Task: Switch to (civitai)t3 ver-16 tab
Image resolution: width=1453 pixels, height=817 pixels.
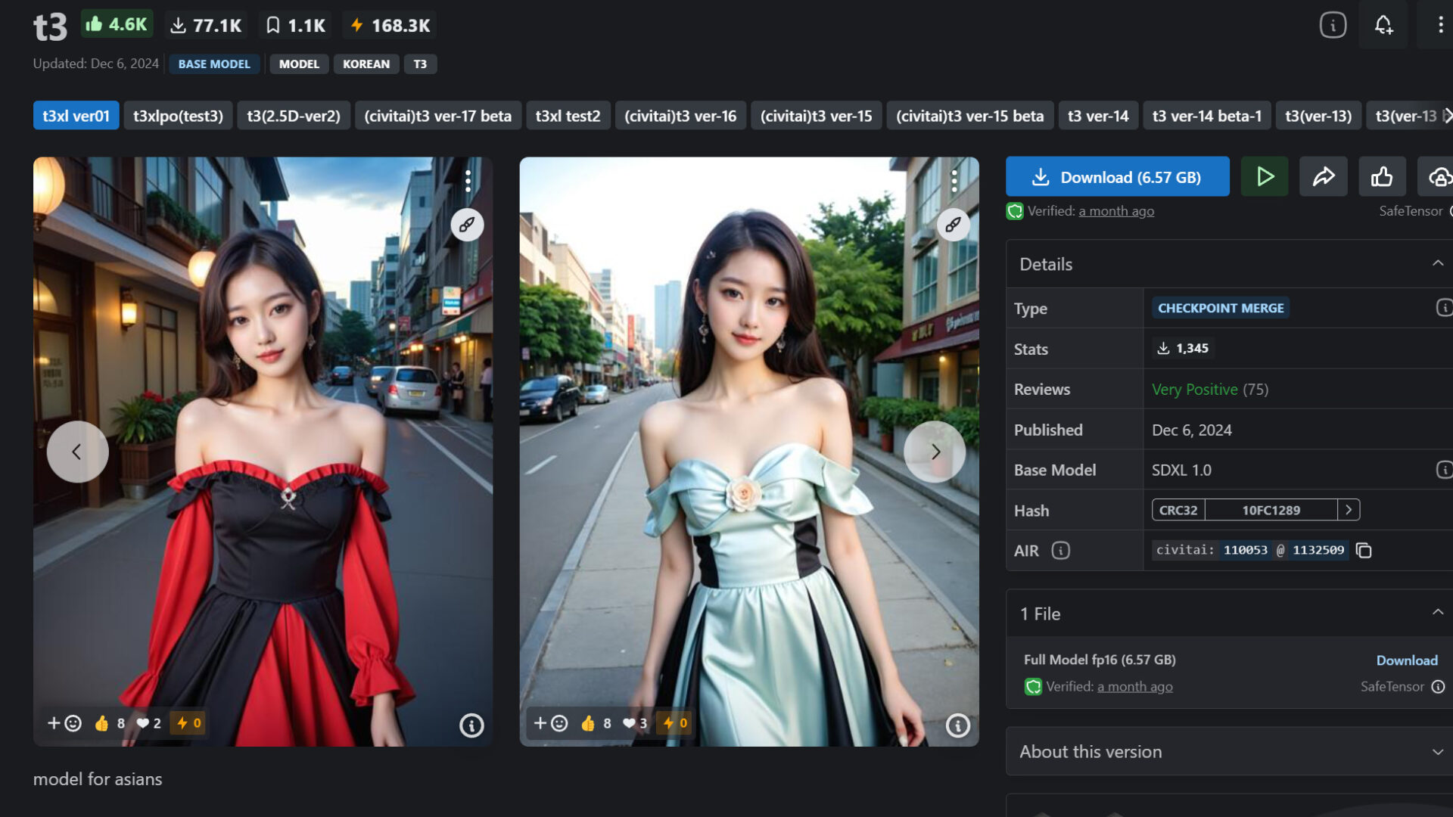Action: pyautogui.click(x=680, y=116)
